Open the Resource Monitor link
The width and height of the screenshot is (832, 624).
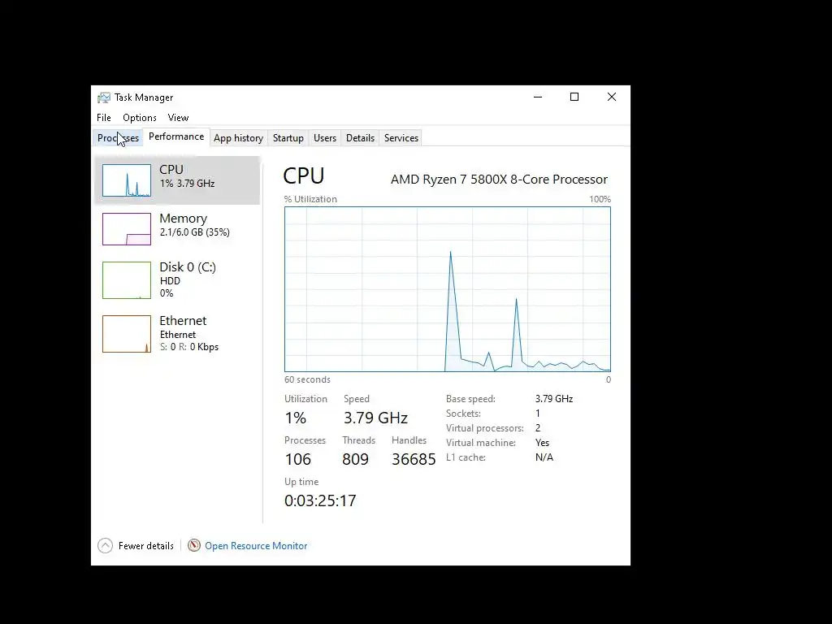pyautogui.click(x=256, y=546)
